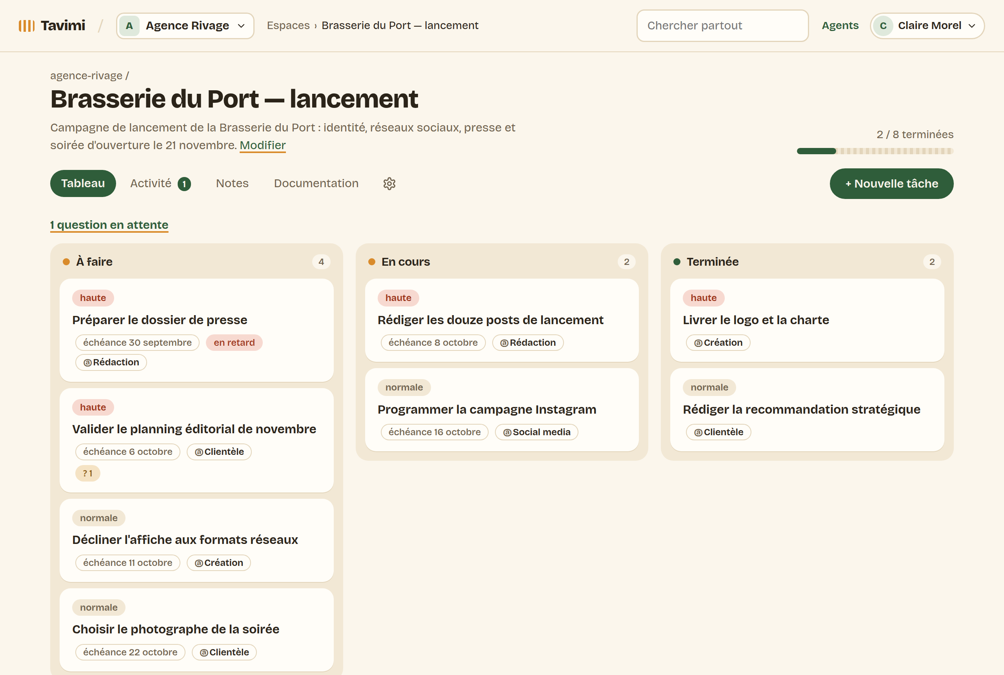Click the Terminée count badge
The width and height of the screenshot is (1004, 675).
932,262
